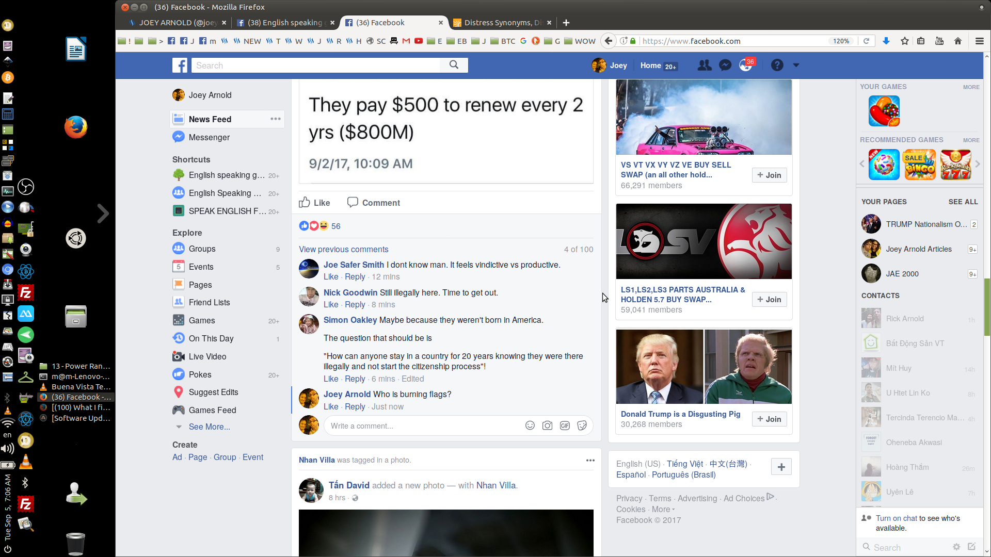The height and width of the screenshot is (557, 991).
Task: Open TRUMP Nationalism page in Your Pages
Action: [919, 224]
